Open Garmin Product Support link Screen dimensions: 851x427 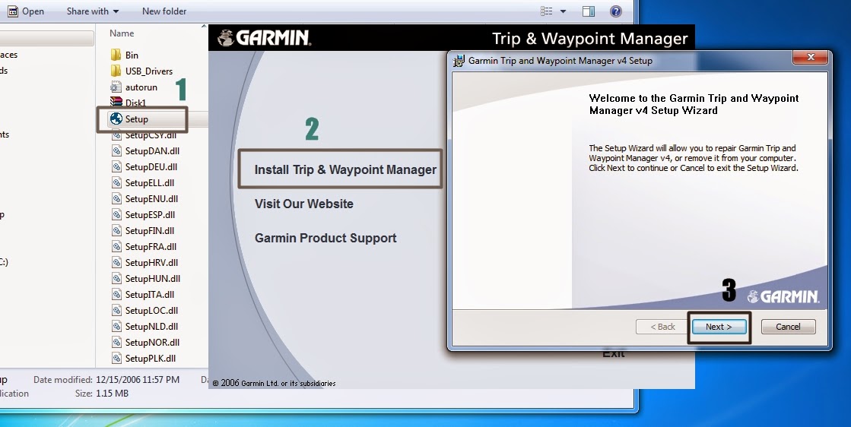pyautogui.click(x=325, y=238)
